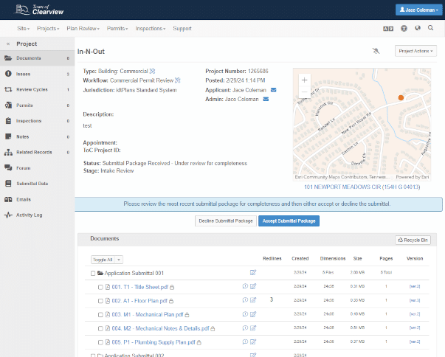Collapse the Project sidebar with the chevron
This screenshot has width=445, height=357.
pyautogui.click(x=7, y=44)
